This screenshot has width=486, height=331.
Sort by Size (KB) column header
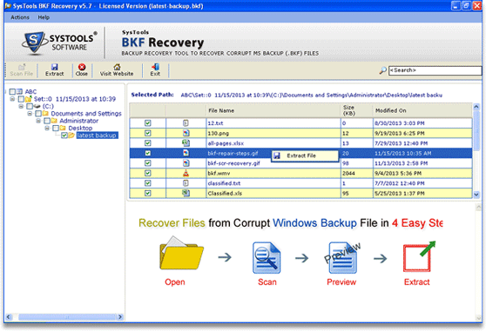point(356,110)
